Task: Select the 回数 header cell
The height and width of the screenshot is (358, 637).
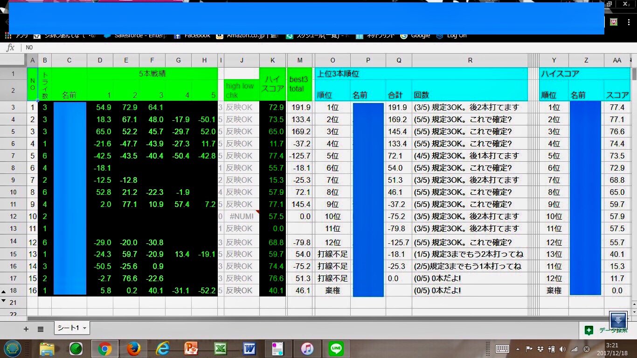Action: [470, 90]
